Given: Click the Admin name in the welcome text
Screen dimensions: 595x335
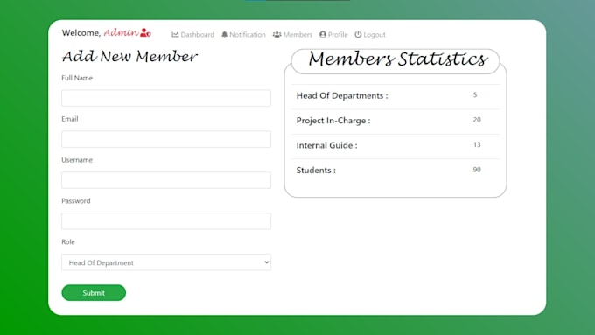Looking at the screenshot, I should (121, 32).
